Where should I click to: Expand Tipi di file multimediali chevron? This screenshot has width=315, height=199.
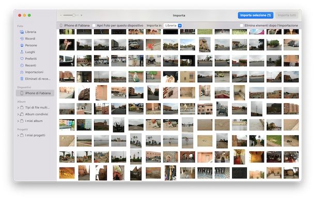[18, 107]
